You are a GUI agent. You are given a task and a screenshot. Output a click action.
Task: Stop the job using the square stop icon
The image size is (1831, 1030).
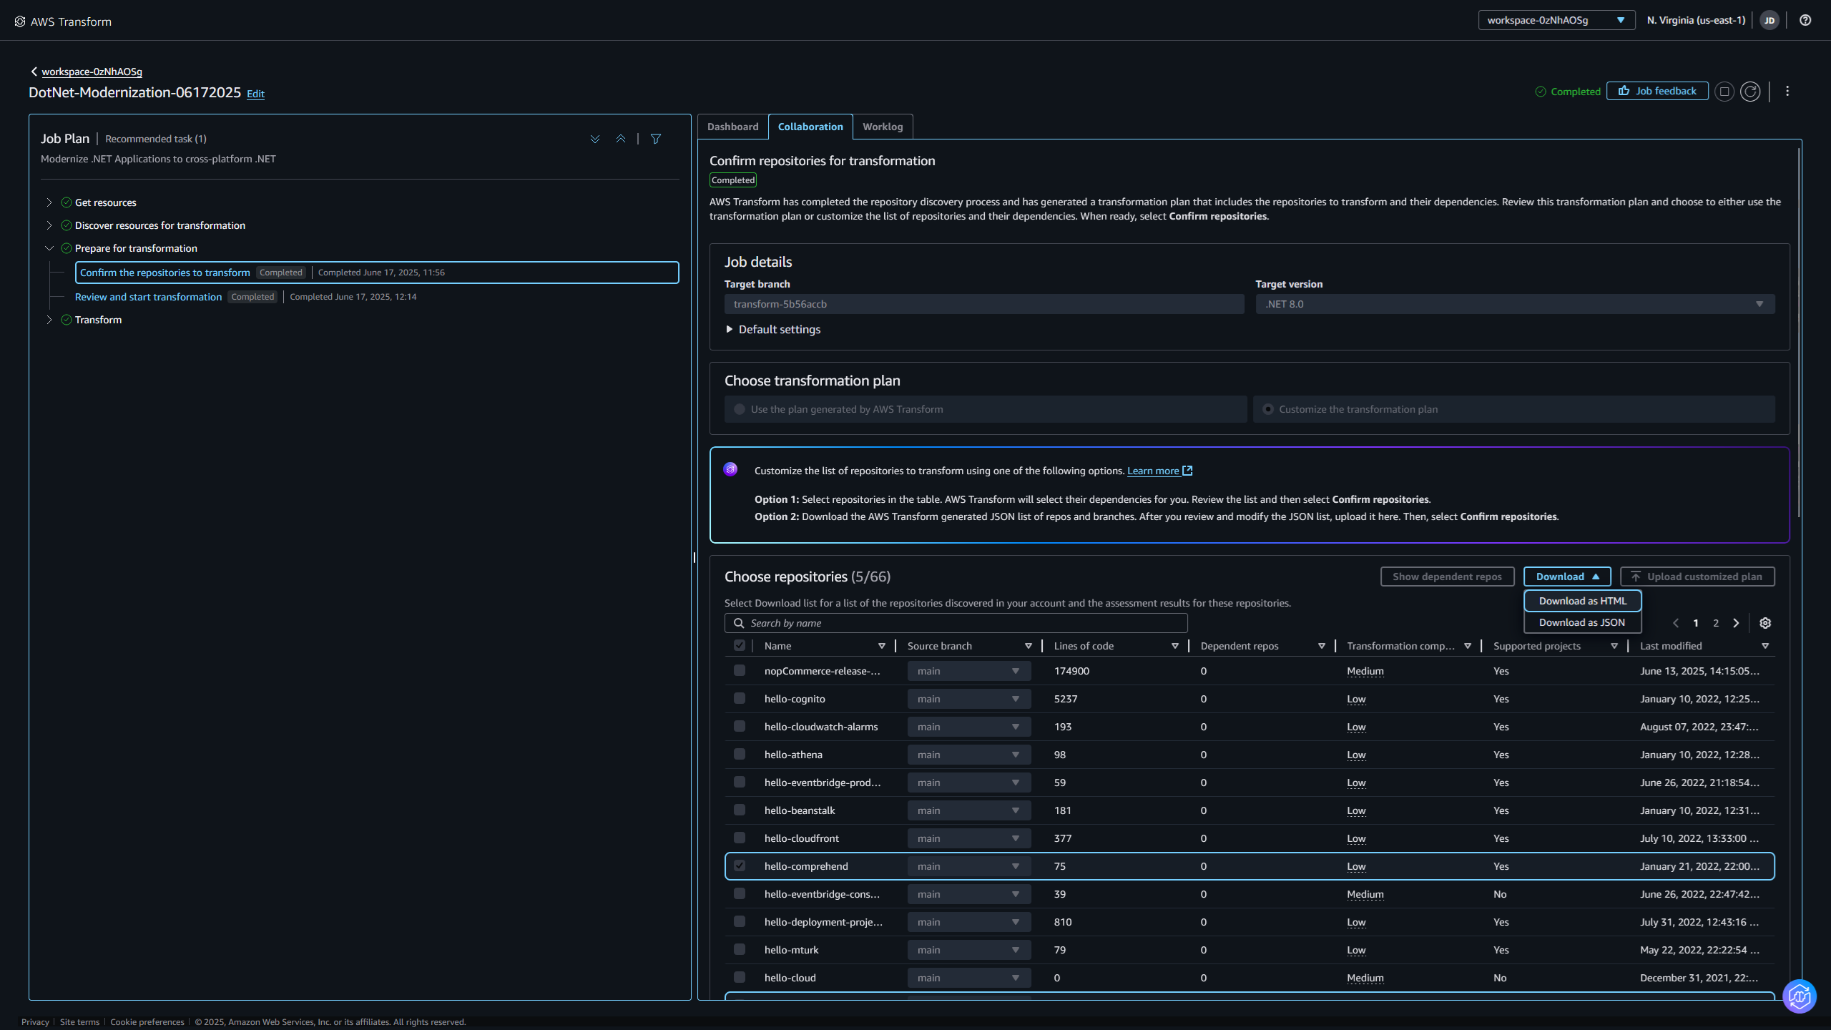click(x=1724, y=91)
